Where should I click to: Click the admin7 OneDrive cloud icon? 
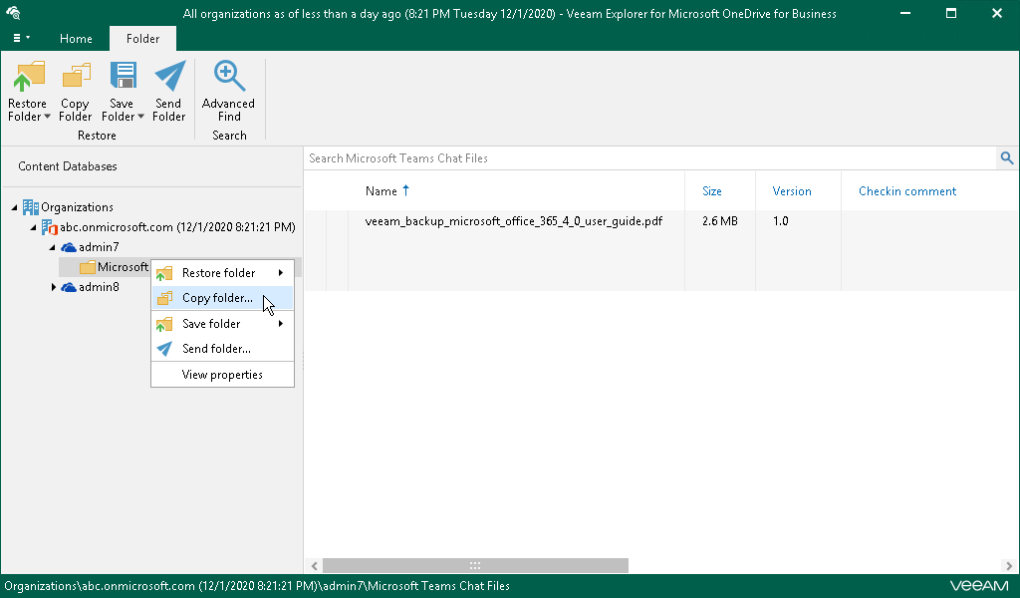click(69, 247)
